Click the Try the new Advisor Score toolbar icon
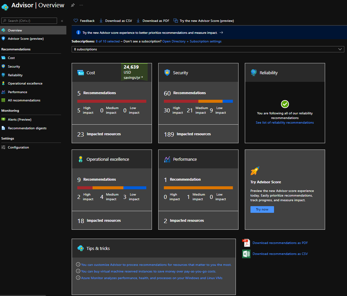347x296 pixels. tap(175, 21)
